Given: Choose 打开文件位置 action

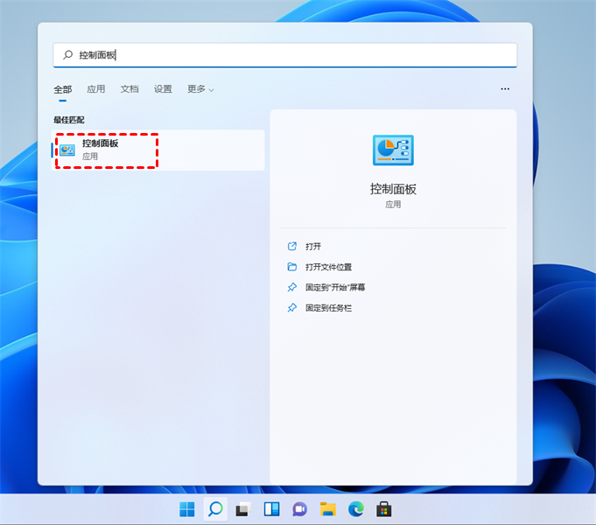Looking at the screenshot, I should 328,267.
